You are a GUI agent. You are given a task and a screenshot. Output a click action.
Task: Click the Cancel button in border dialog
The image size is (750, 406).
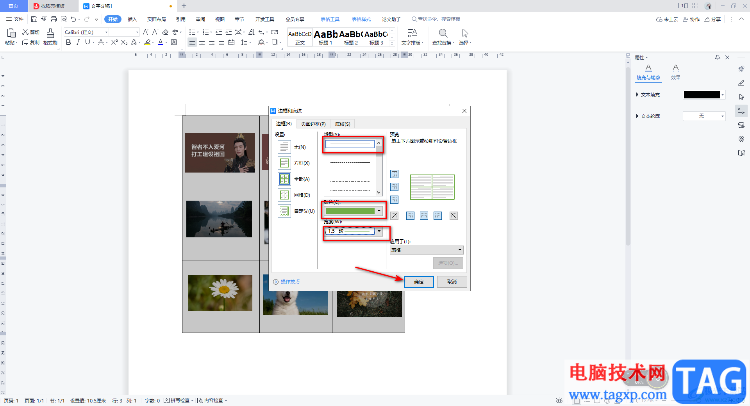pyautogui.click(x=452, y=282)
